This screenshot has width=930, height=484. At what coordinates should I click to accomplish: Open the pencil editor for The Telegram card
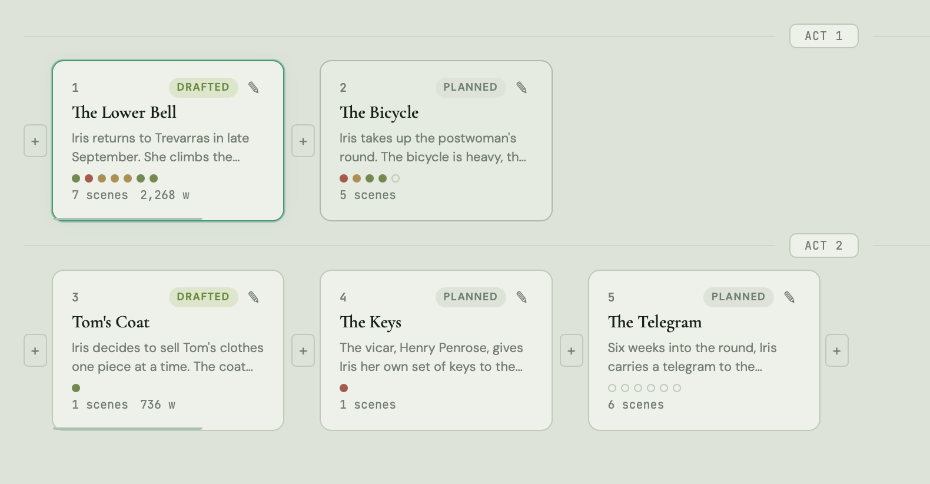(790, 297)
